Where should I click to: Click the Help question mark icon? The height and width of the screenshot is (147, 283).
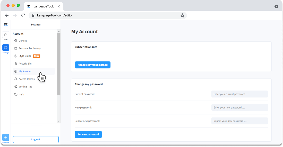16,94
